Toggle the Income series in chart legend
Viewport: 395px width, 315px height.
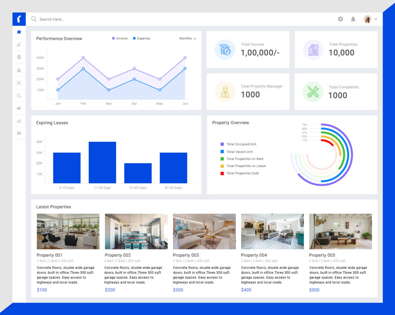tap(120, 39)
